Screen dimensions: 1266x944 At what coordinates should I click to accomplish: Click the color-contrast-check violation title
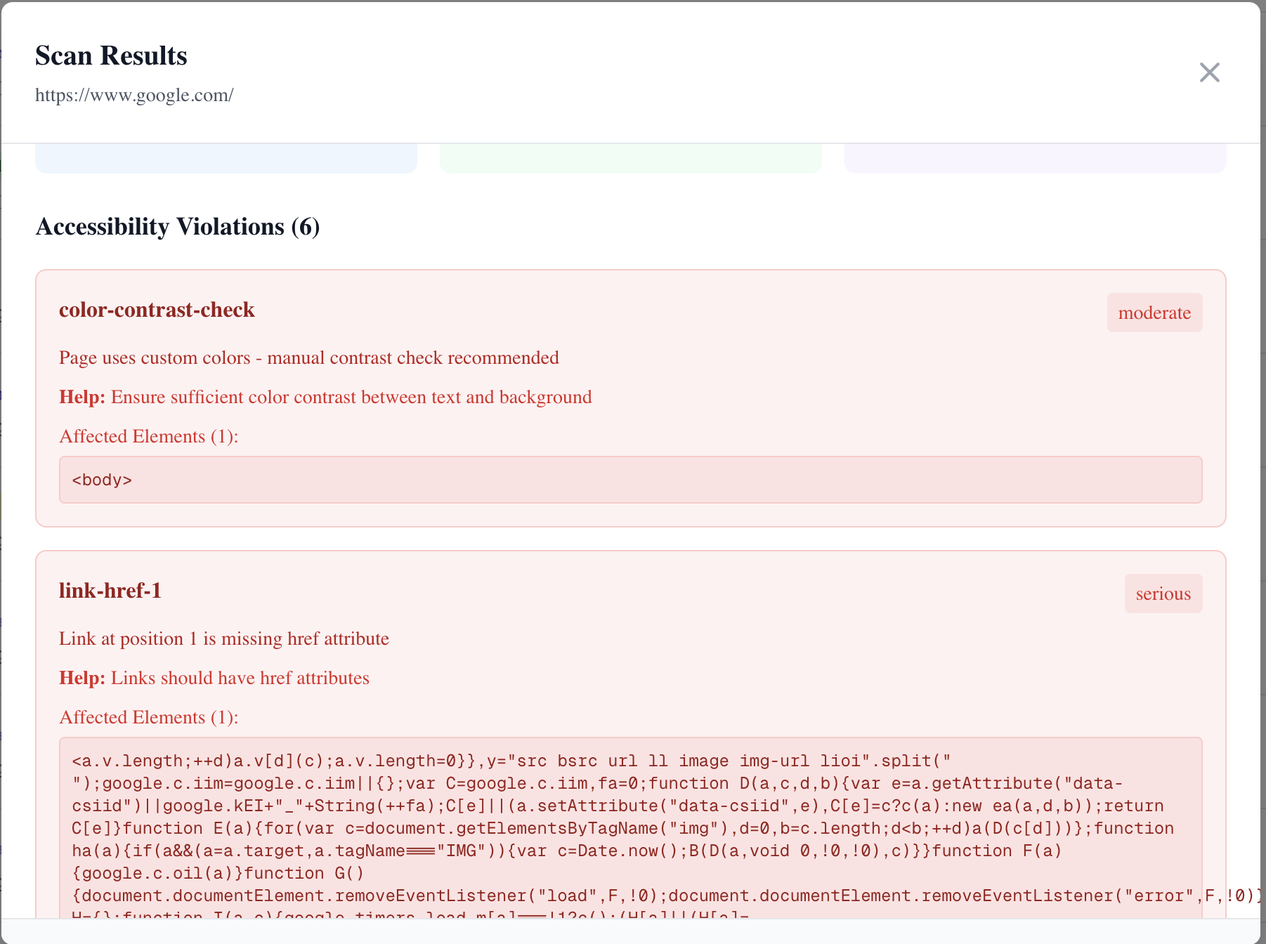[x=157, y=310]
